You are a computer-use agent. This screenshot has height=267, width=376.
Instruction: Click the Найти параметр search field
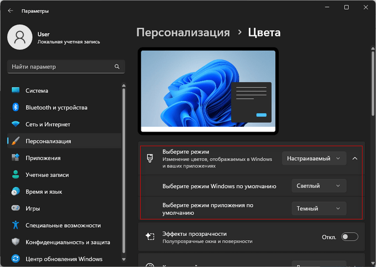coord(60,67)
